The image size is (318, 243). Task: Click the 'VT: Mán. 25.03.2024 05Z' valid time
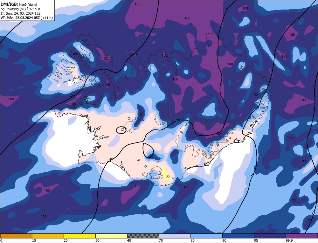coord(20,18)
